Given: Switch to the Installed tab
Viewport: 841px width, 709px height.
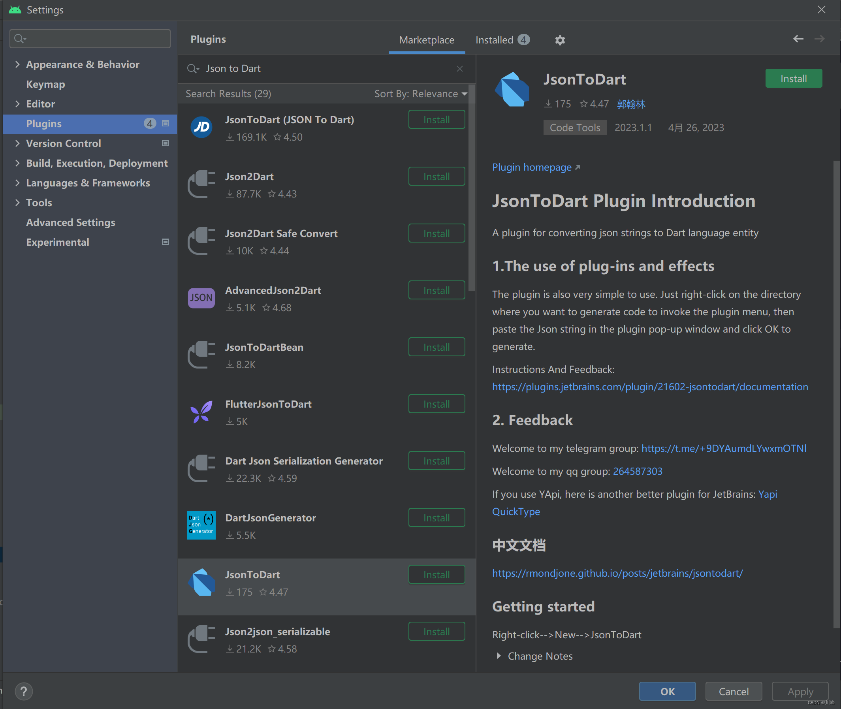Looking at the screenshot, I should 502,40.
